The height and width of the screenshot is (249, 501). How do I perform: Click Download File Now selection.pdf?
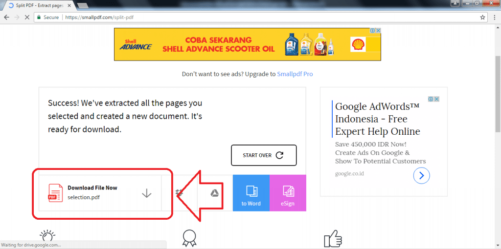(x=100, y=193)
